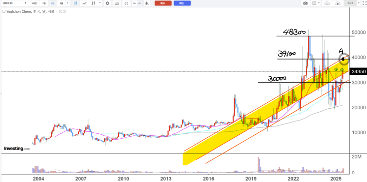367x182 pixels.
Task: Load chart layout from cloud
Action: [x=327, y=3]
